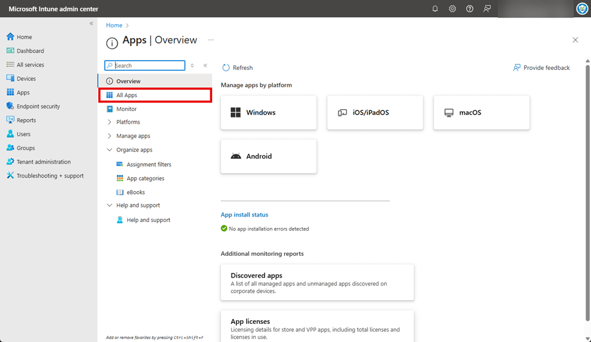Open the Windows platform tile

click(269, 113)
